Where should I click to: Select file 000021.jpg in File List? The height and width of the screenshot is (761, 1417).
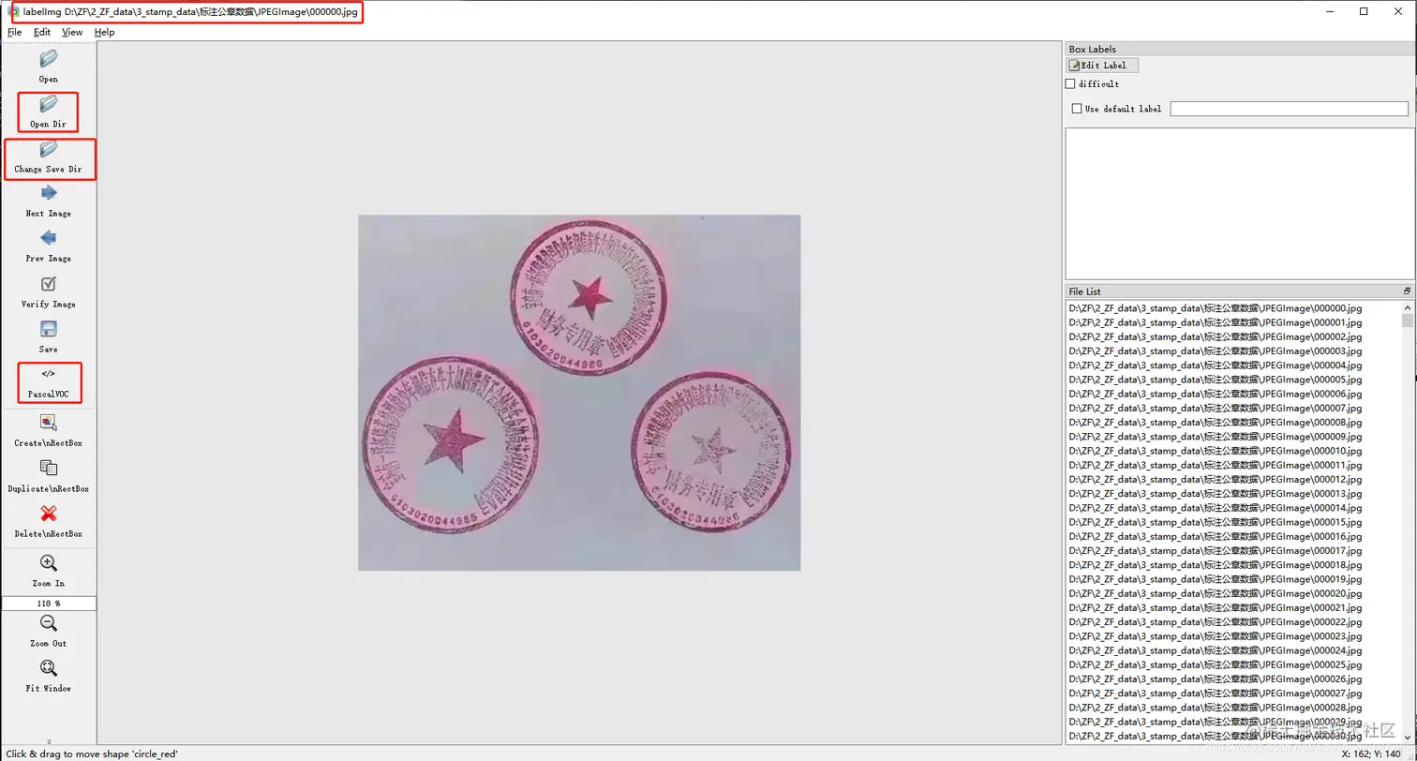1216,608
